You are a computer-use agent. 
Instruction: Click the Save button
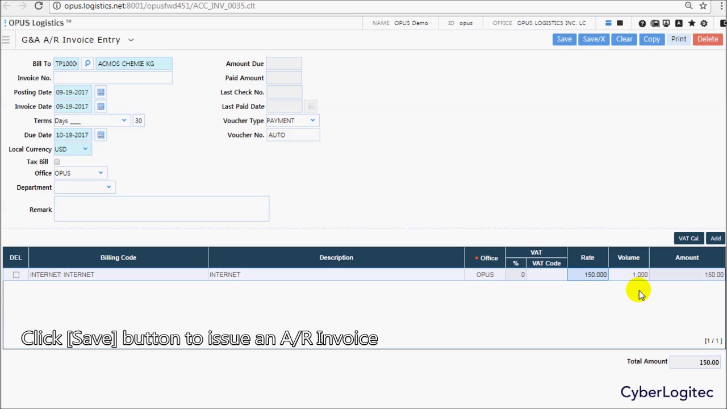tap(564, 39)
